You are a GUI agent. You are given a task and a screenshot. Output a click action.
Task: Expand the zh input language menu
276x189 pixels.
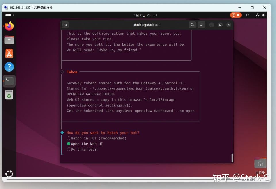click(x=248, y=15)
